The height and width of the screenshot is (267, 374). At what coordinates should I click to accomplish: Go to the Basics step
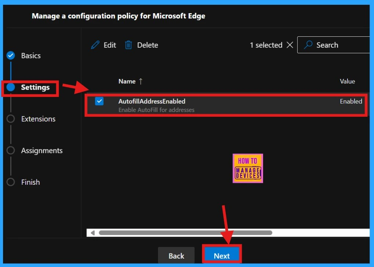coord(31,55)
